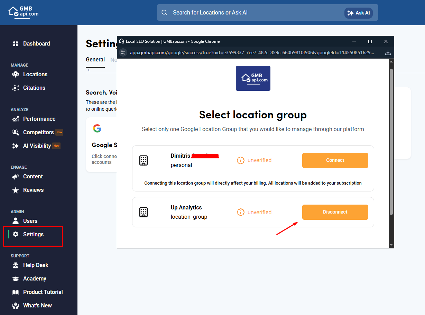Open What's New in sidebar

click(x=37, y=306)
